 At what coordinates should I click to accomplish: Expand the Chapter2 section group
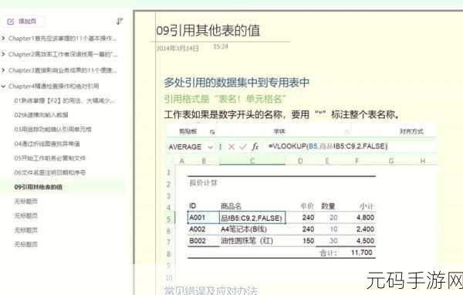3,54
